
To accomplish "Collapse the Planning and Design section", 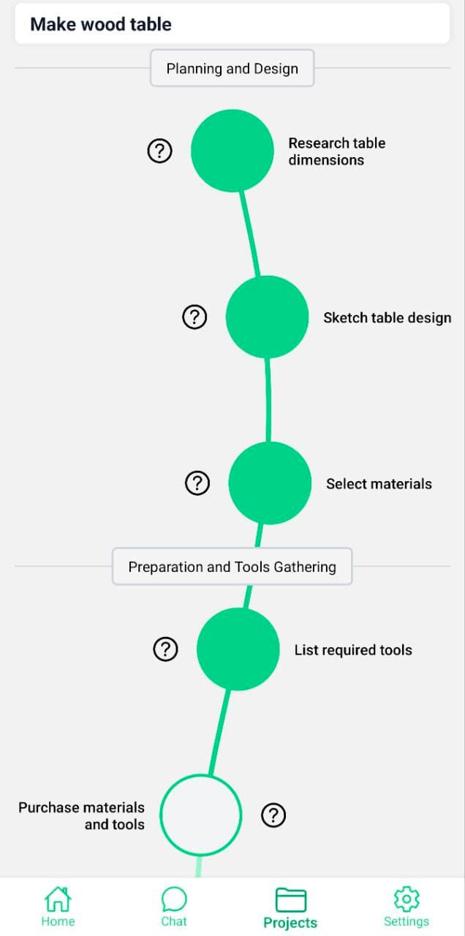I will click(x=232, y=68).
